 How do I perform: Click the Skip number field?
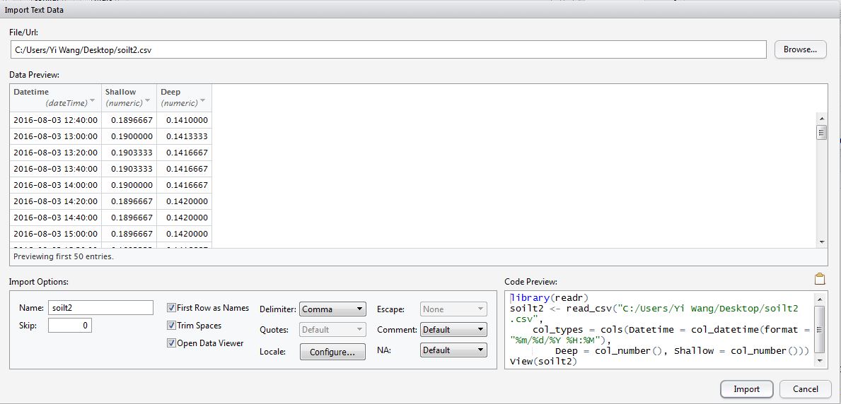[x=70, y=325]
